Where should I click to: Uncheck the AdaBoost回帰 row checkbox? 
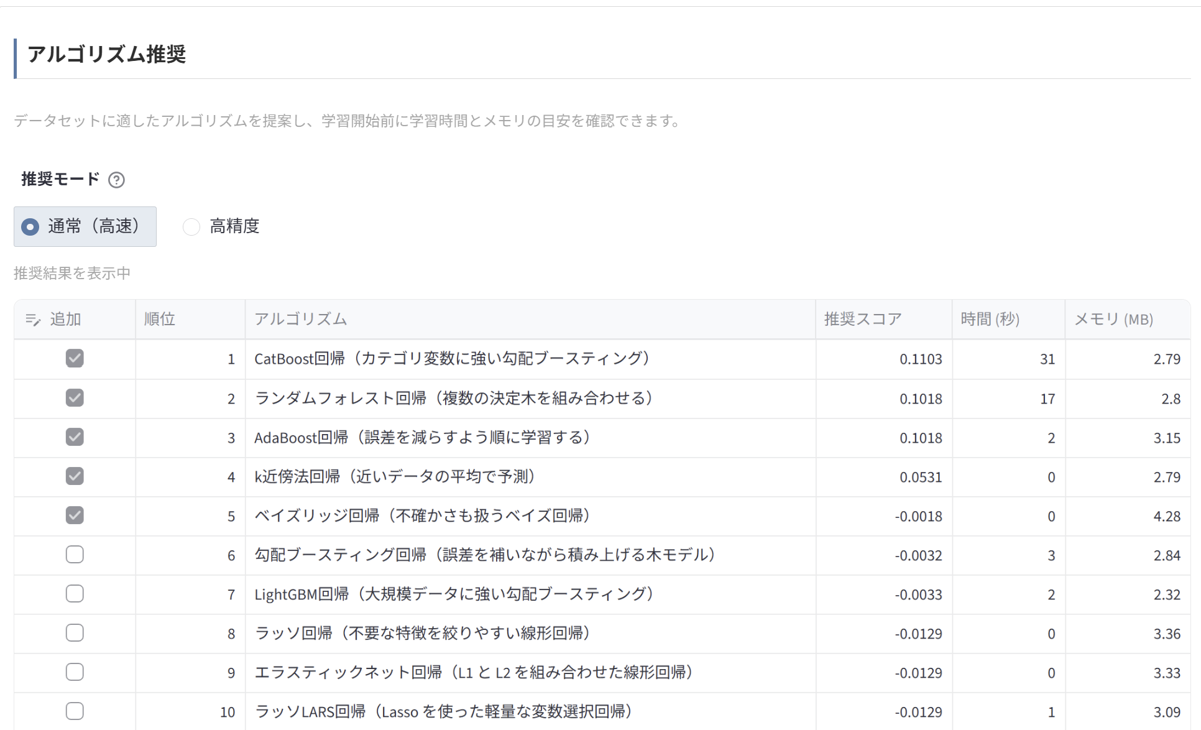pos(75,437)
